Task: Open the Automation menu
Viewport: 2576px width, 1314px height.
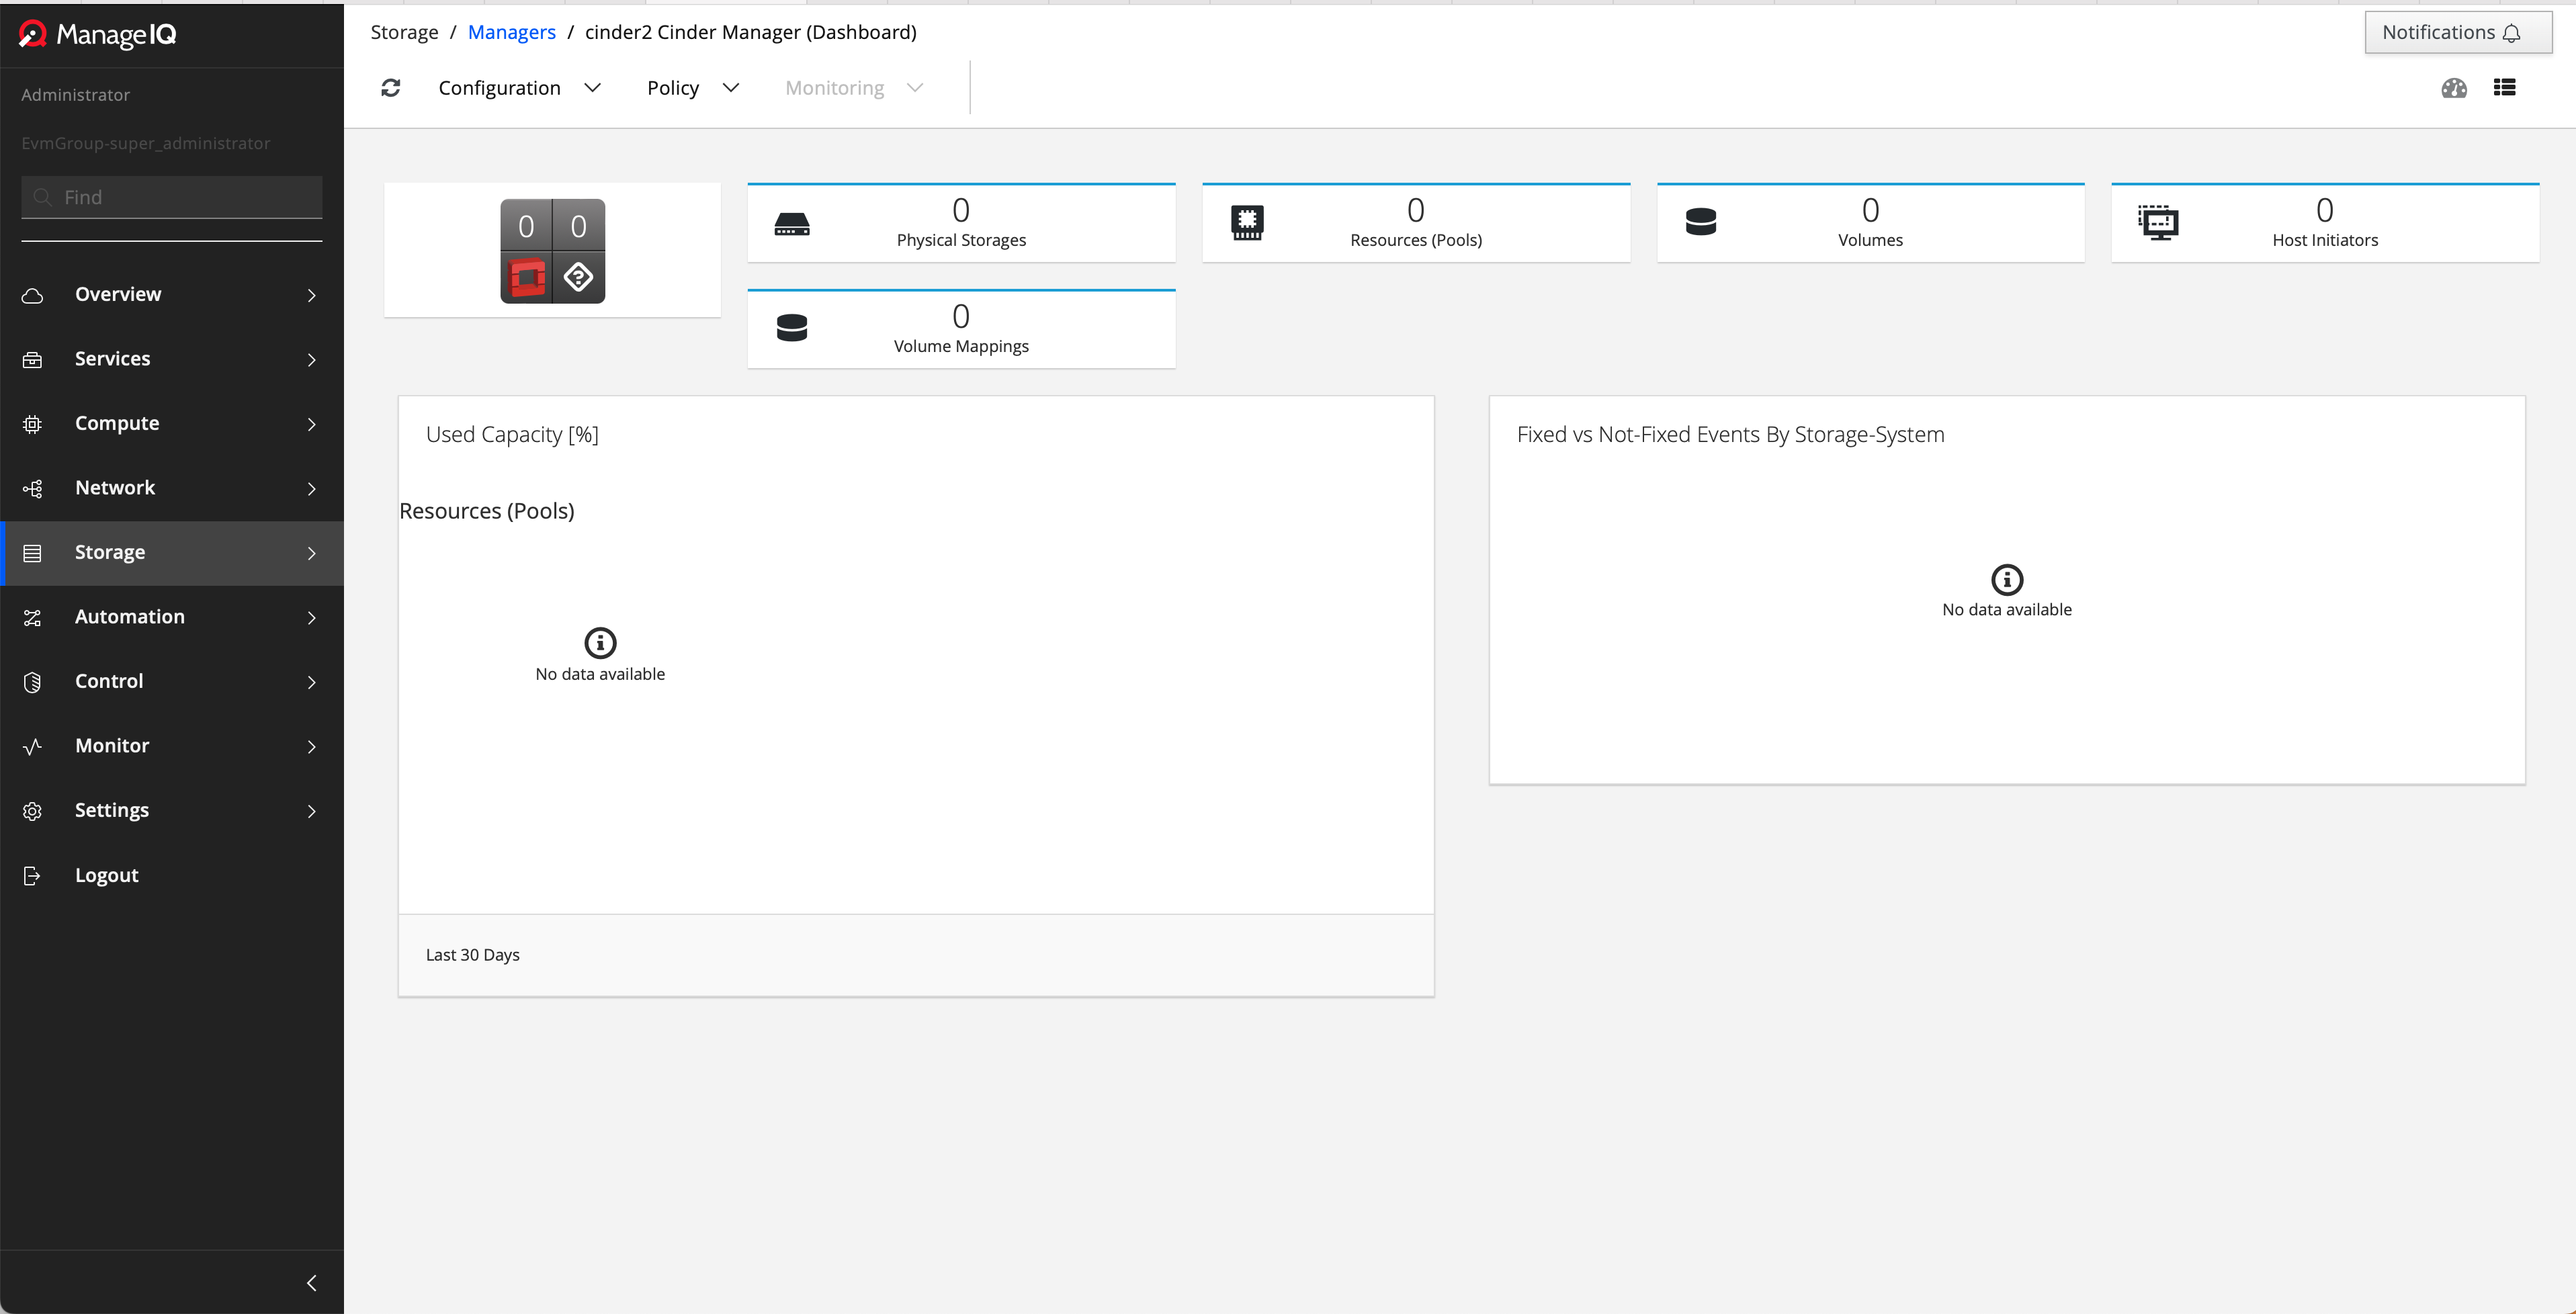Action: tap(129, 617)
